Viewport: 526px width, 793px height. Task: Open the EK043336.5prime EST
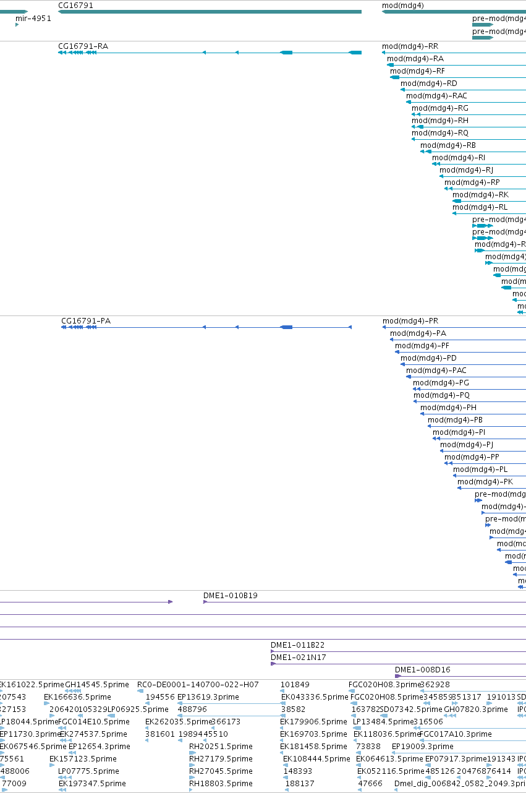coord(315,697)
